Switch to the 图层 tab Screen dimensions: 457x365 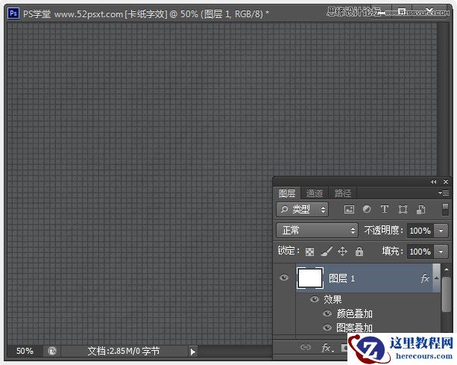pyautogui.click(x=287, y=193)
